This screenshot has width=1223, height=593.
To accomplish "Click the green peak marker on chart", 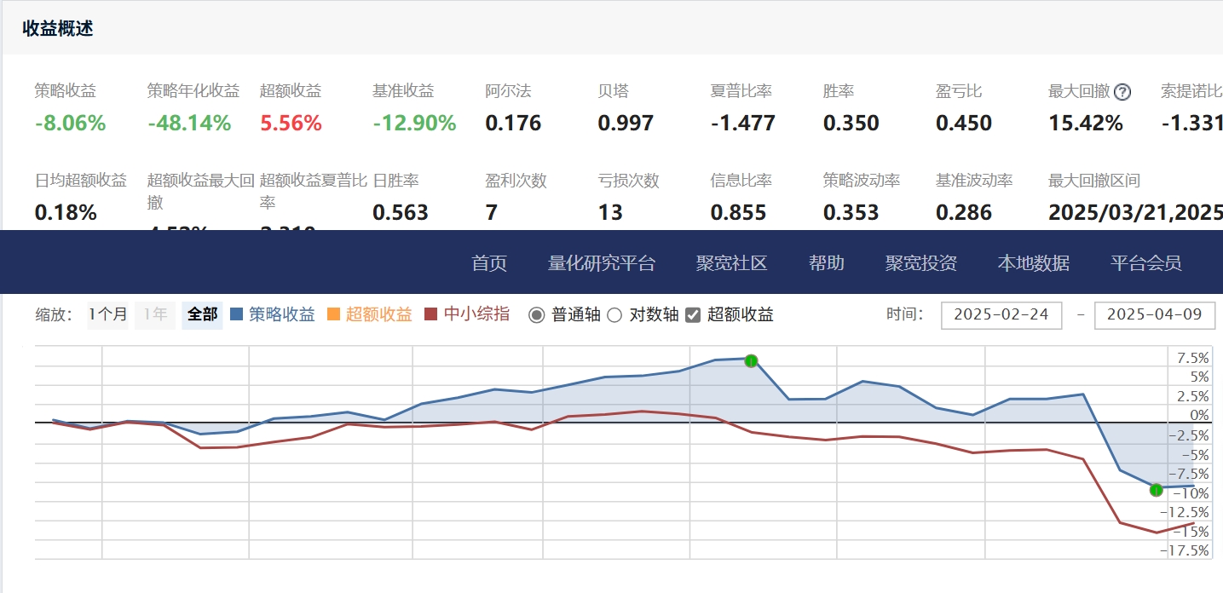I will click(x=751, y=361).
